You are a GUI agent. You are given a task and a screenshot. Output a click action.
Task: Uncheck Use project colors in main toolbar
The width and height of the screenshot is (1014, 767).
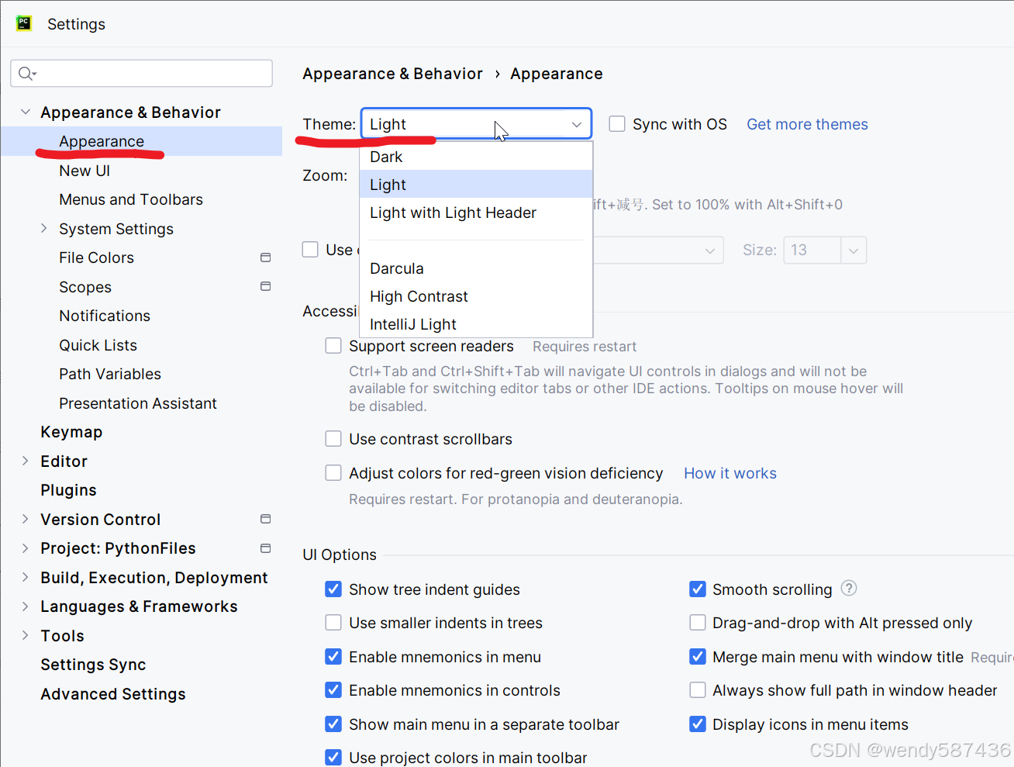click(x=333, y=758)
